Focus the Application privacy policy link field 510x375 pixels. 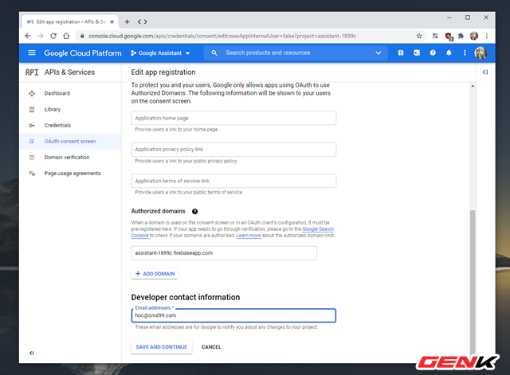pyautogui.click(x=233, y=150)
